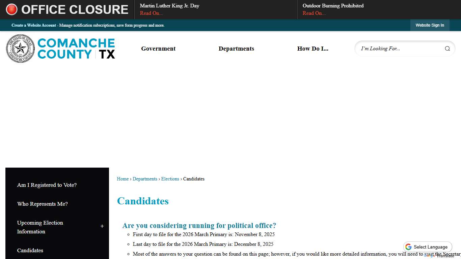Click the Comanche County seal logo
This screenshot has height=259, width=461.
(x=20, y=48)
